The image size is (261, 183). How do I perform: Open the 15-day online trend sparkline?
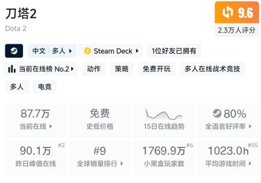[164, 114]
